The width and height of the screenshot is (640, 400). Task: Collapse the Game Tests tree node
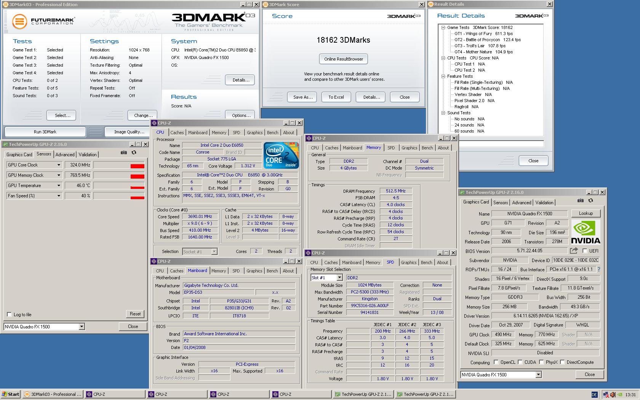(x=443, y=27)
